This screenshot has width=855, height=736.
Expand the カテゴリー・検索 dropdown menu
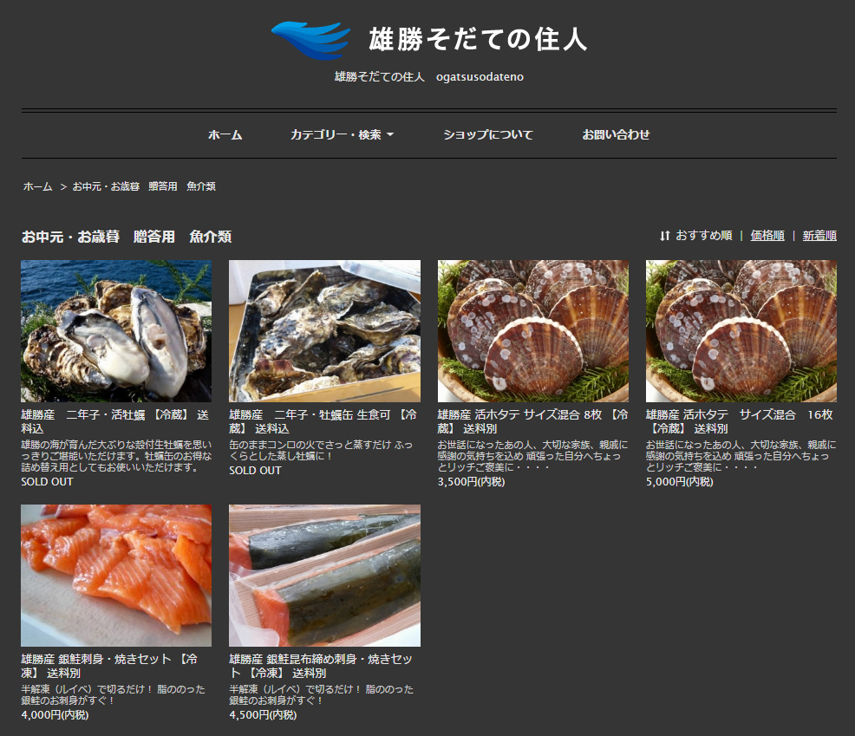pyautogui.click(x=342, y=135)
